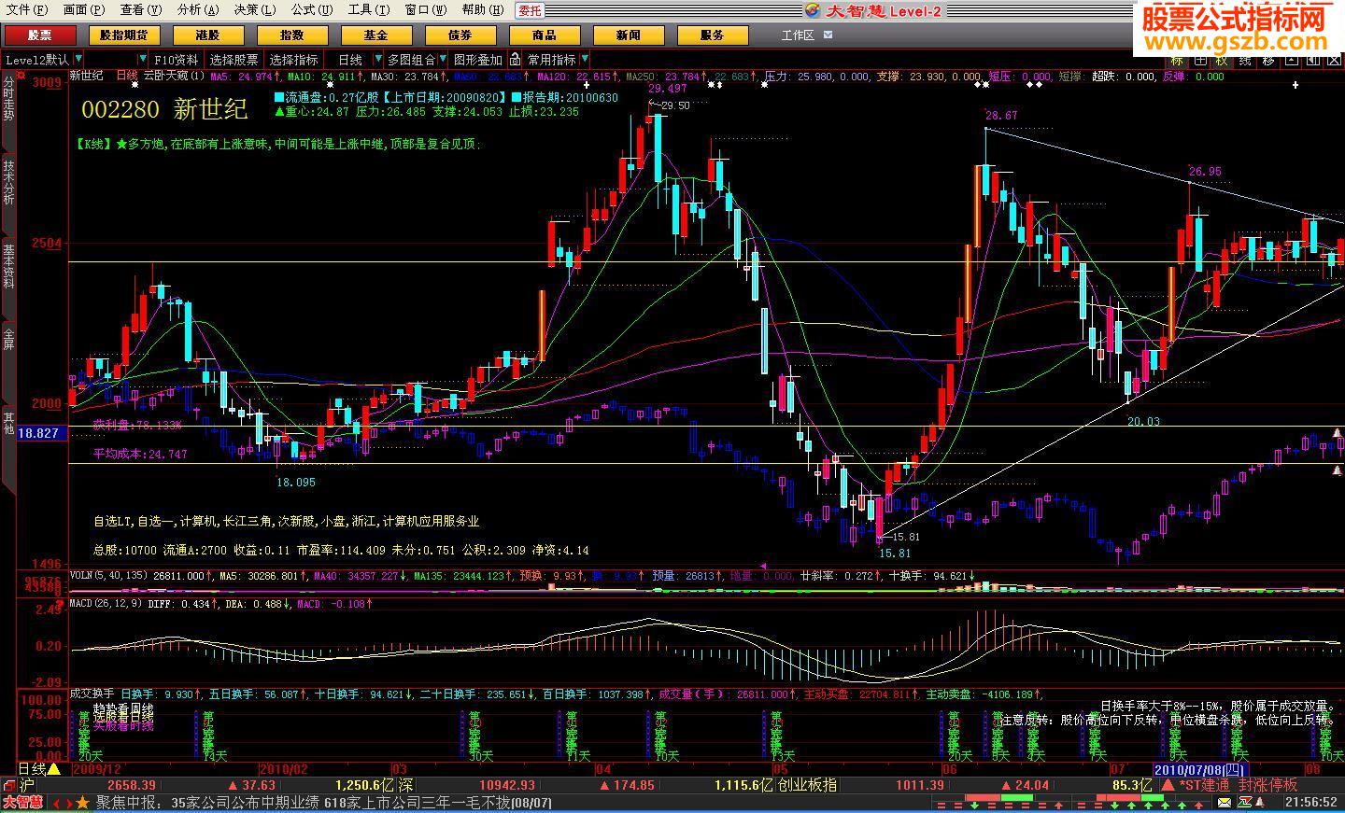Click the VOLN(5,40,135) indicator label
Screen dimensions: 1345x813
(108, 576)
